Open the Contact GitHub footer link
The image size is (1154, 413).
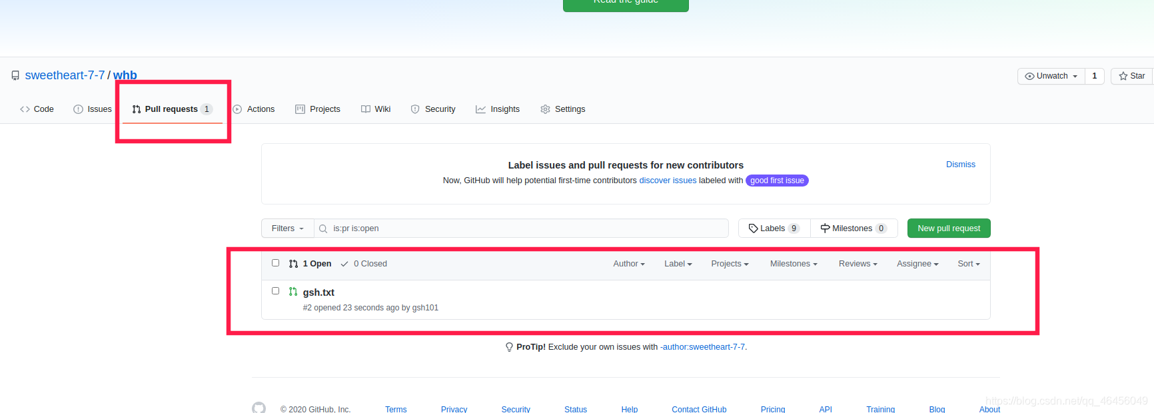[699, 409]
